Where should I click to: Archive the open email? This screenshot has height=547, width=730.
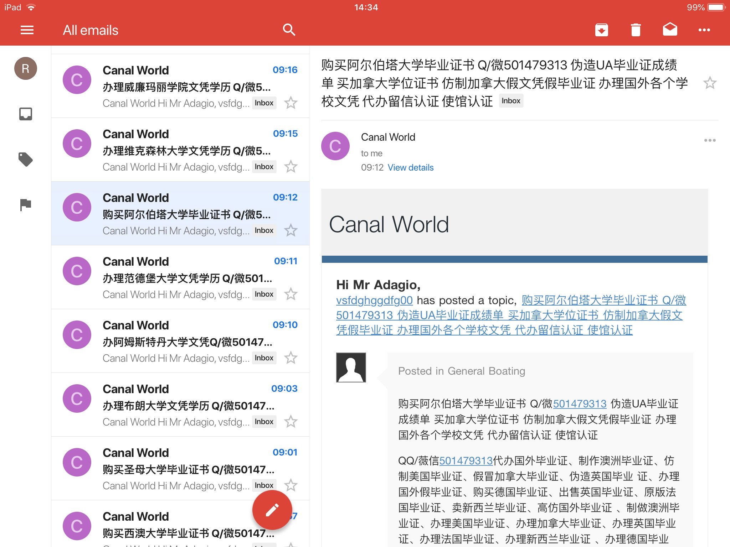pos(601,30)
